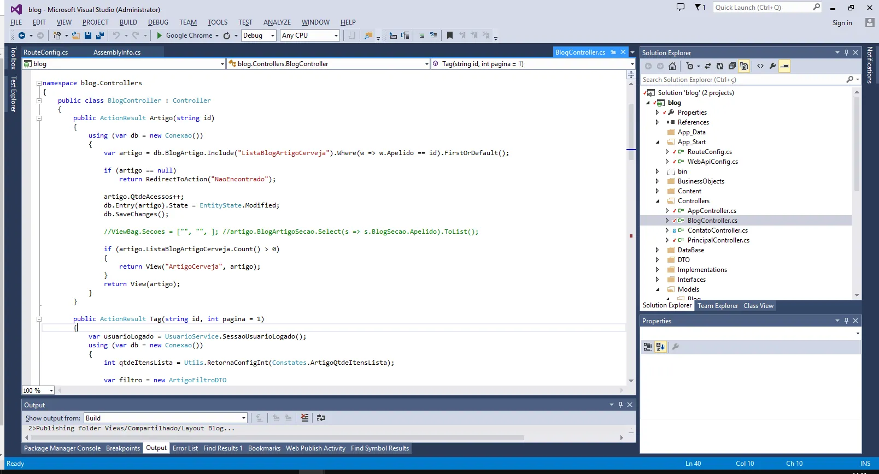Switch to RouteConfig.cs editor tab
The image size is (879, 474).
[x=46, y=52]
